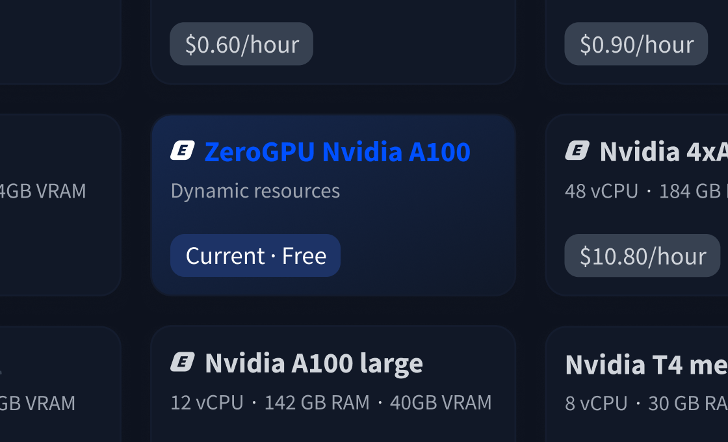Click the 142 GB RAM spec text

(317, 402)
